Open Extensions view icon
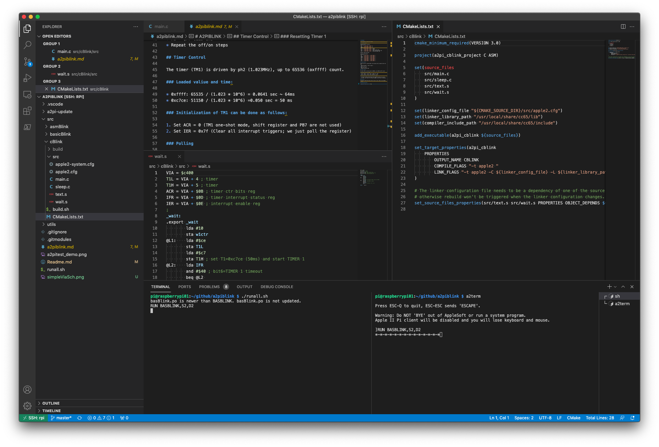 point(27,111)
